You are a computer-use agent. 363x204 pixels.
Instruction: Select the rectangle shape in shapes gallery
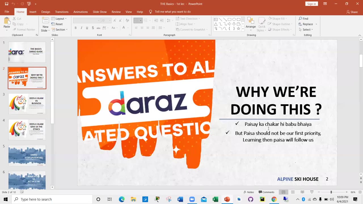click(229, 20)
